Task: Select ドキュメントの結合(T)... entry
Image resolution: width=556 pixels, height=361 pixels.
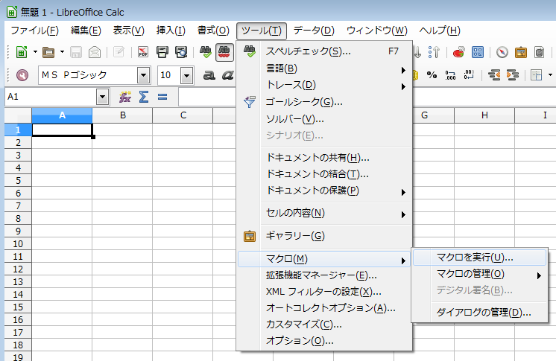Action: click(324, 174)
